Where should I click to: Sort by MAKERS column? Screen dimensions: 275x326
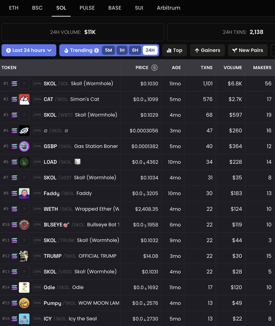pos(262,68)
